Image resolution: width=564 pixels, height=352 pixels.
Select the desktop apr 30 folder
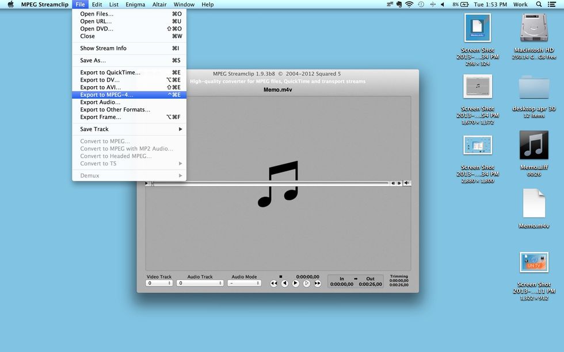(534, 87)
